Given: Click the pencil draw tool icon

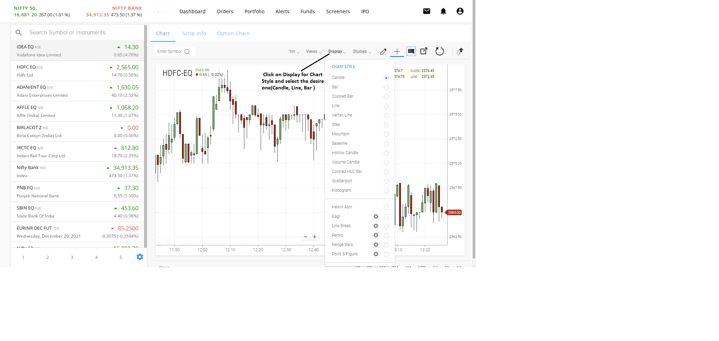Looking at the screenshot, I should (x=383, y=51).
